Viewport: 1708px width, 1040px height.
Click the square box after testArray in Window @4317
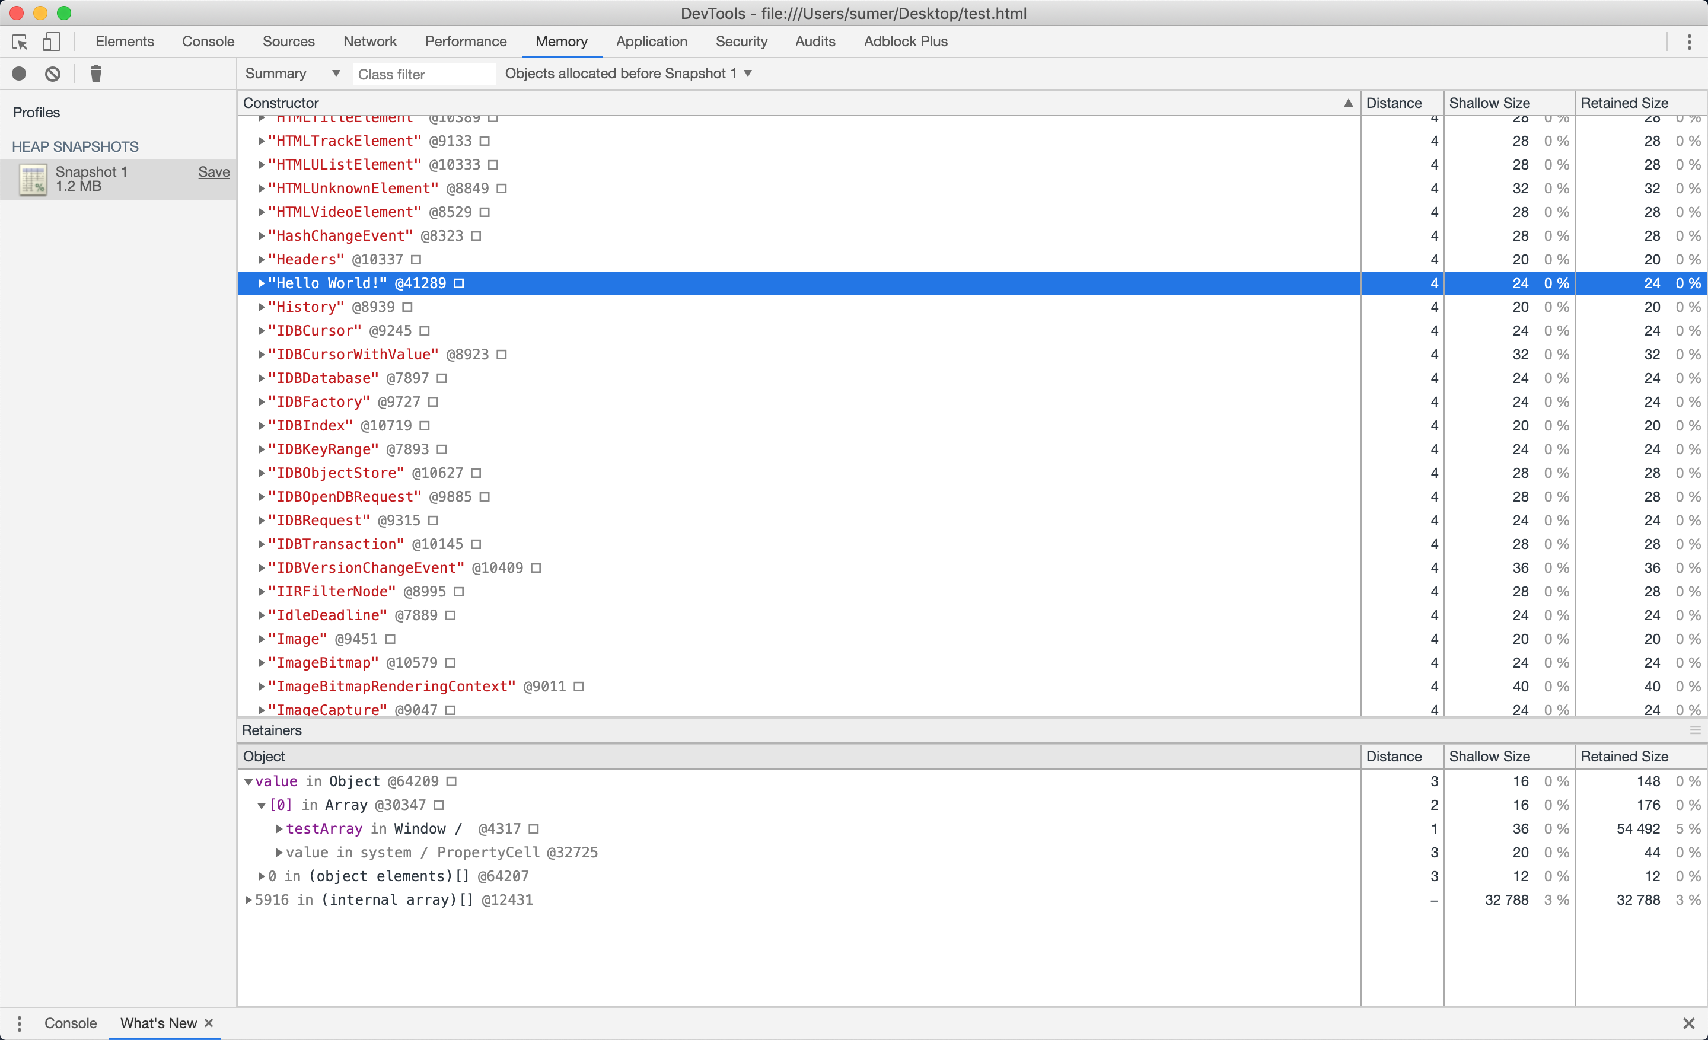pyautogui.click(x=534, y=829)
